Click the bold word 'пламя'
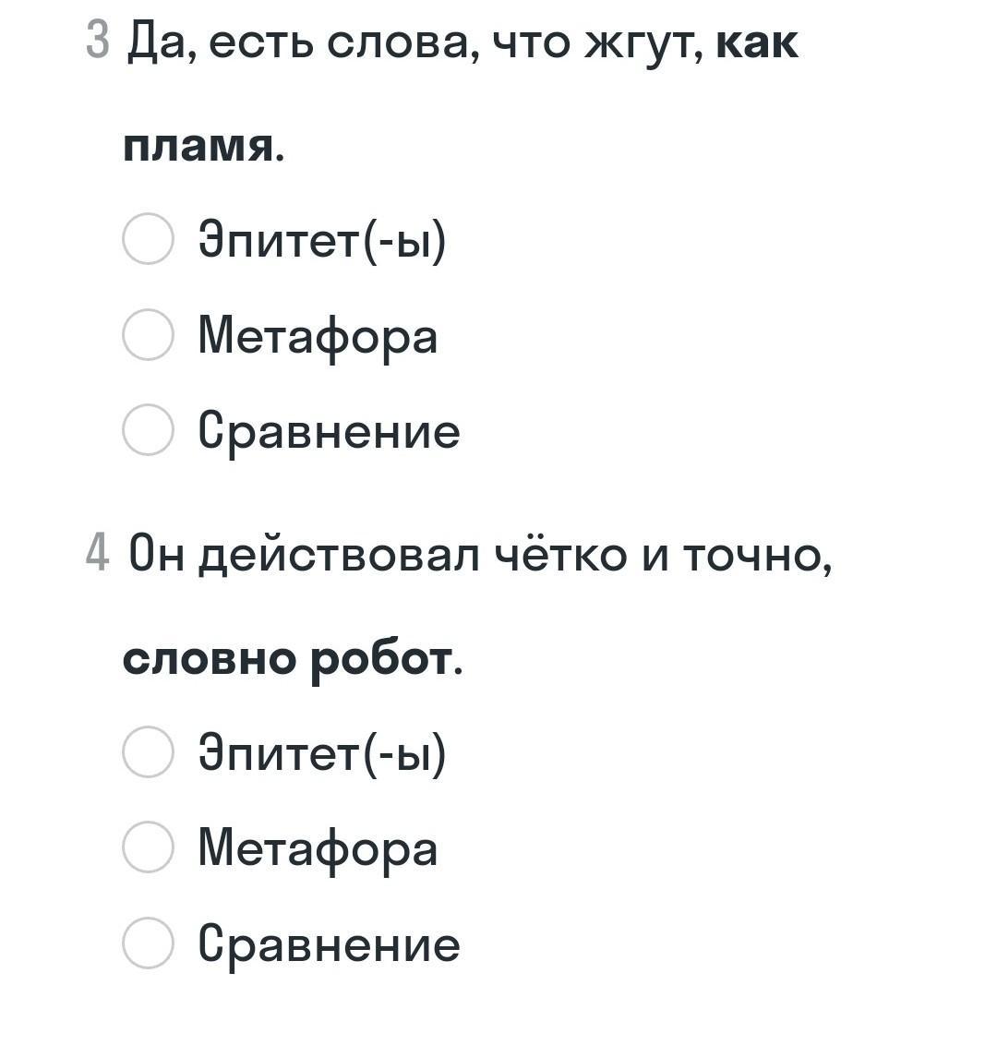Viewport: 997px width, 1057px height. (198, 146)
